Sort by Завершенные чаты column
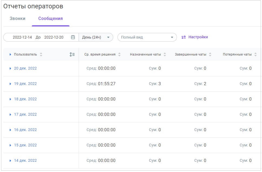The height and width of the screenshot is (172, 262). click(210, 54)
